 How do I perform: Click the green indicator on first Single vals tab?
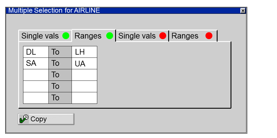(x=66, y=36)
